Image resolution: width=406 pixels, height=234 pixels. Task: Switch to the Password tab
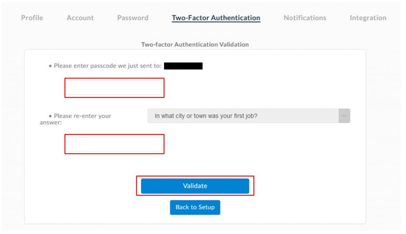pos(132,17)
